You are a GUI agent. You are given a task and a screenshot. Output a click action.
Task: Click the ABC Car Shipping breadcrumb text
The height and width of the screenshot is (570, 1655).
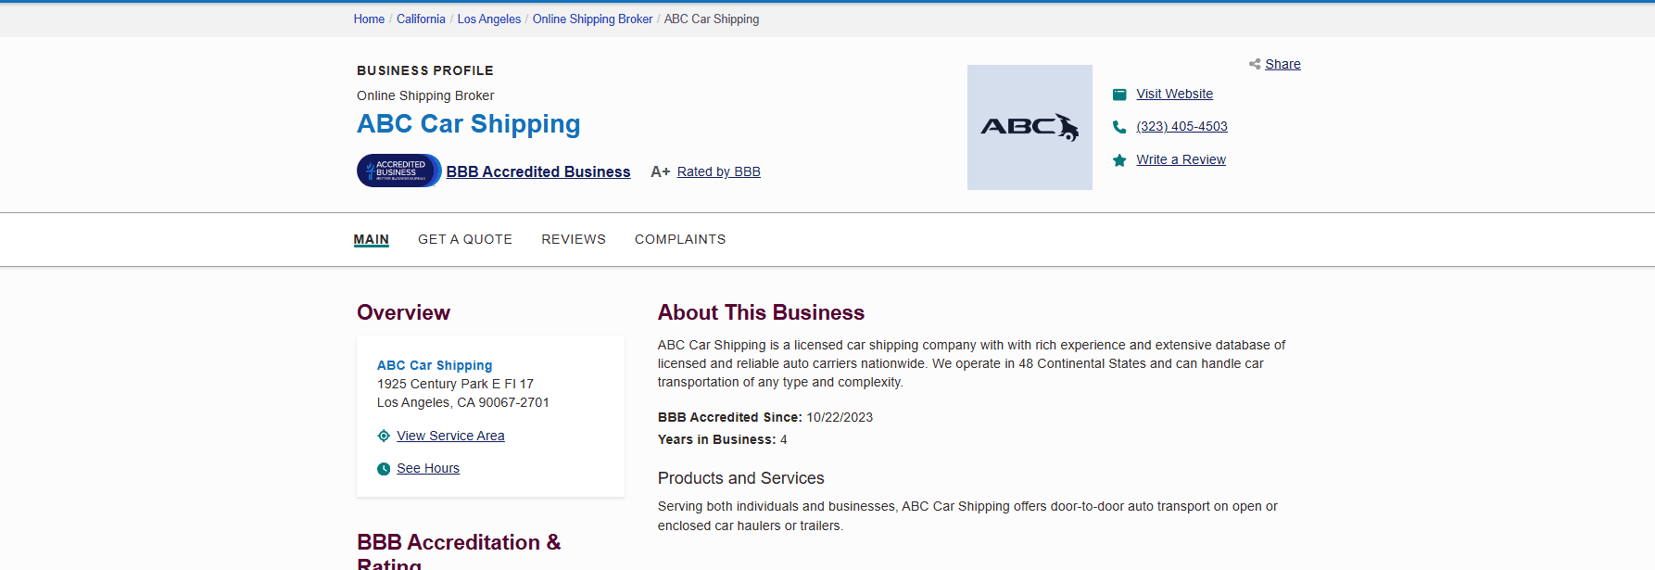[x=712, y=19]
